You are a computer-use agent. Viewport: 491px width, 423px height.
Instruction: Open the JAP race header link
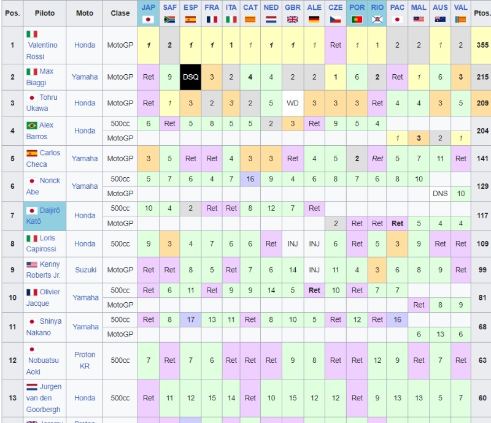(x=148, y=7)
